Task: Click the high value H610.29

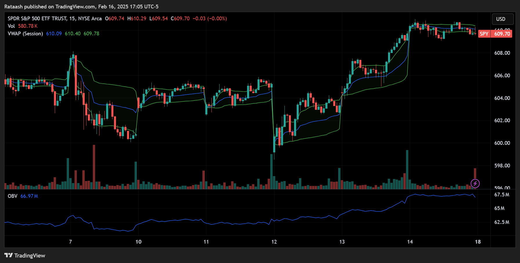Action: pyautogui.click(x=137, y=19)
